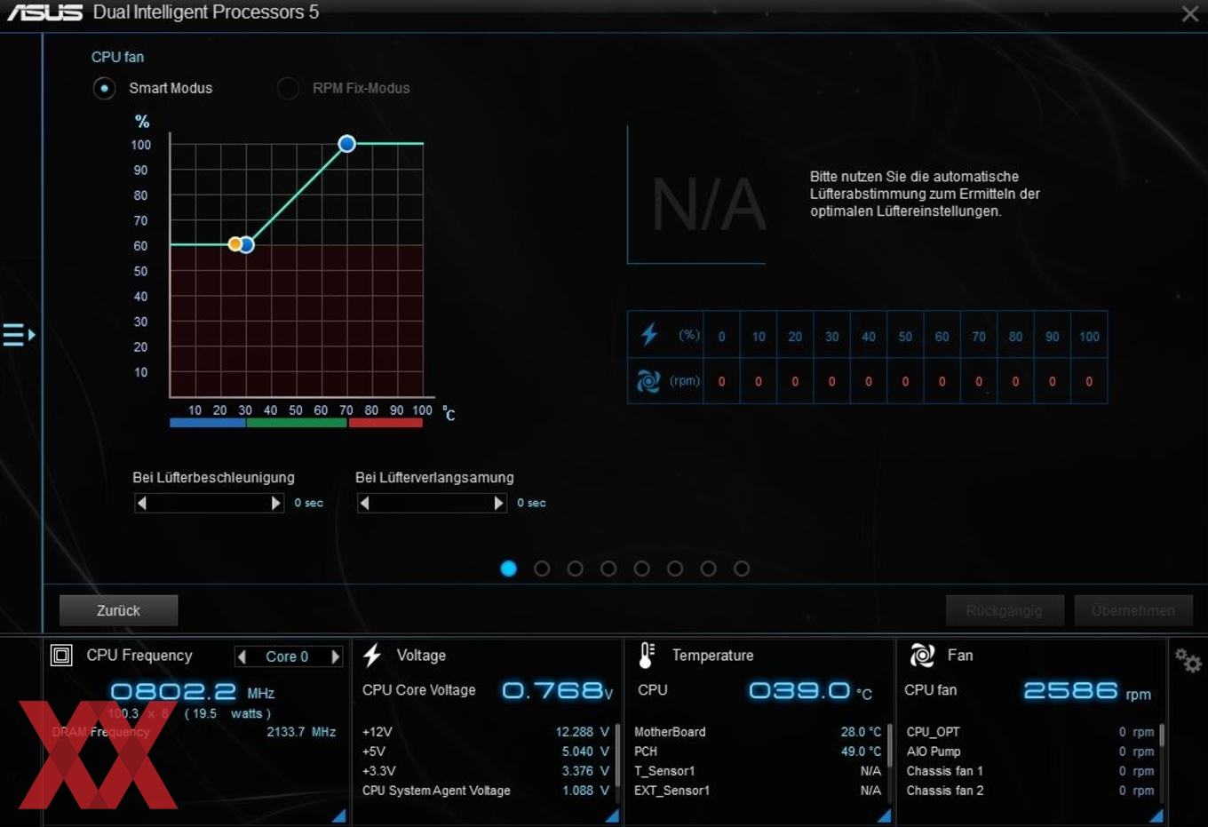Image resolution: width=1208 pixels, height=827 pixels.
Task: Expand the Fan panel corner arrow
Action: [x=1156, y=815]
